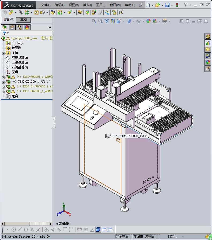This screenshot has width=212, height=240.
Task: Open the View Orientation dropdown arrow
Action: (124, 21)
